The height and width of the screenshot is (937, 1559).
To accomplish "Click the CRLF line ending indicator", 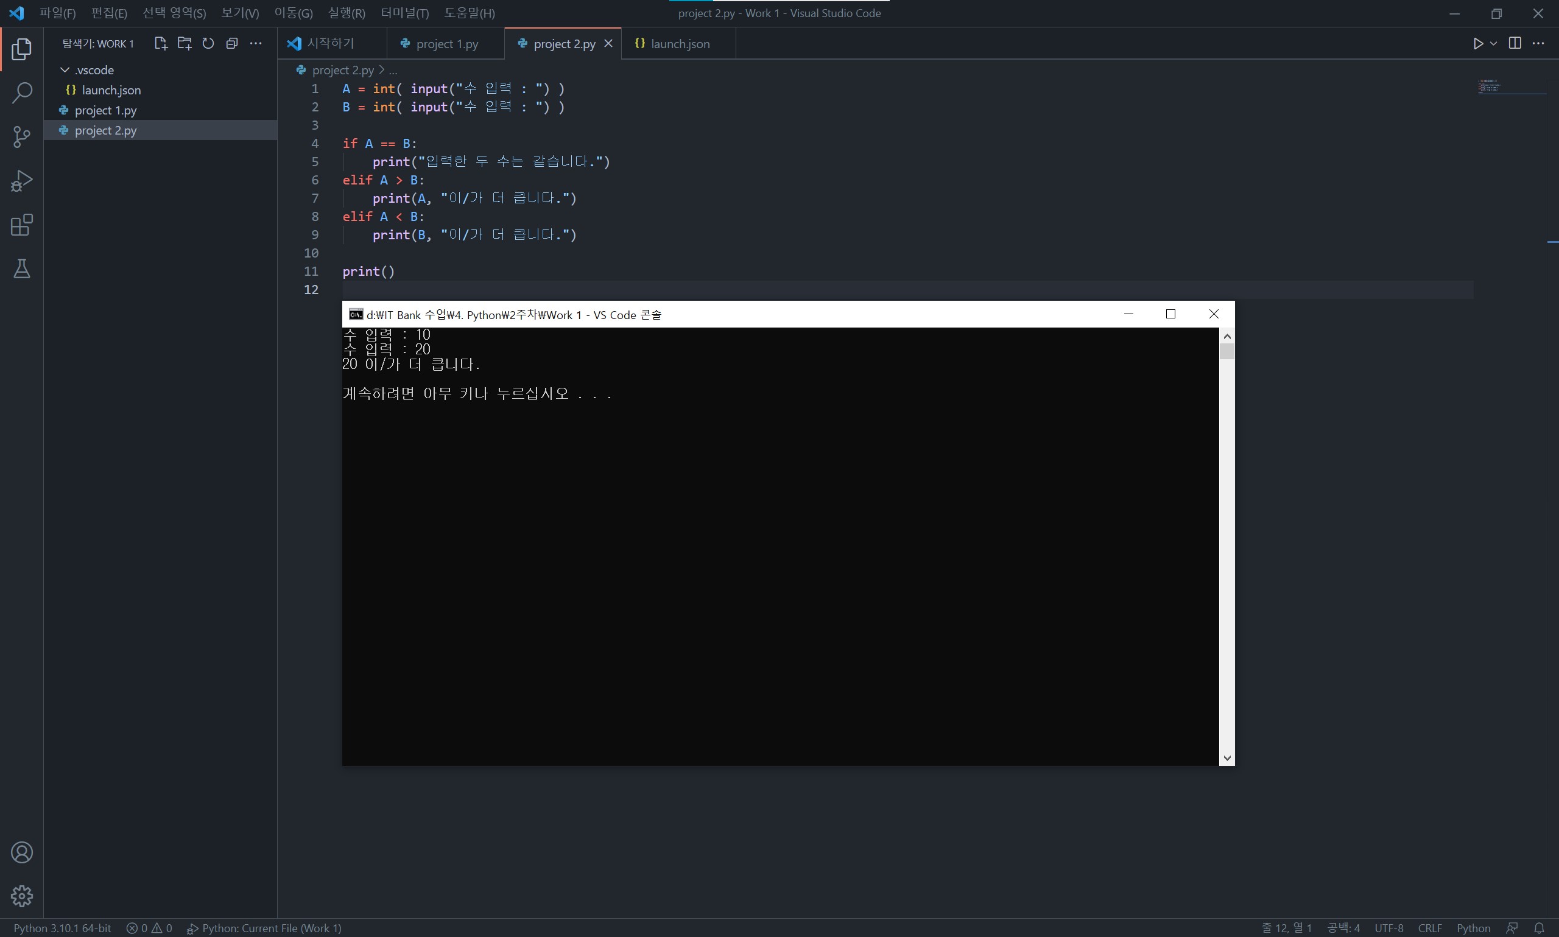I will [1429, 927].
